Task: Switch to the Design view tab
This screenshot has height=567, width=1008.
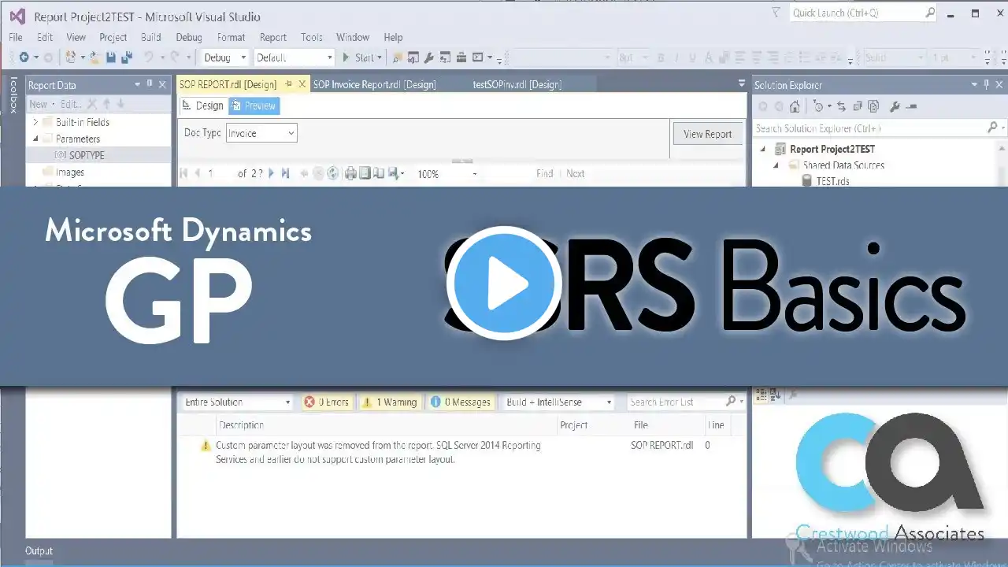Action: pyautogui.click(x=203, y=106)
